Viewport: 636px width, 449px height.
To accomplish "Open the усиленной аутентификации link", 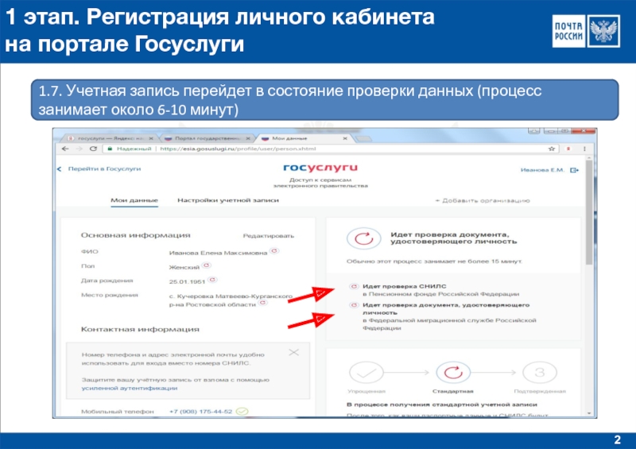I will pos(130,388).
